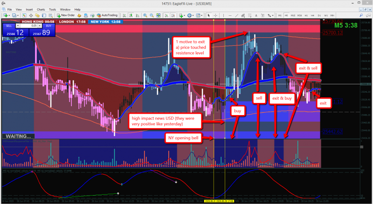Expand the Profiles dropdown arrow
This screenshot has height=204, width=373.
(18, 16)
